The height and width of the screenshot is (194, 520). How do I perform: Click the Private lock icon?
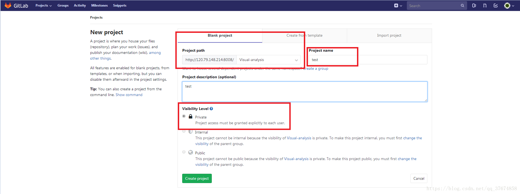tap(190, 116)
